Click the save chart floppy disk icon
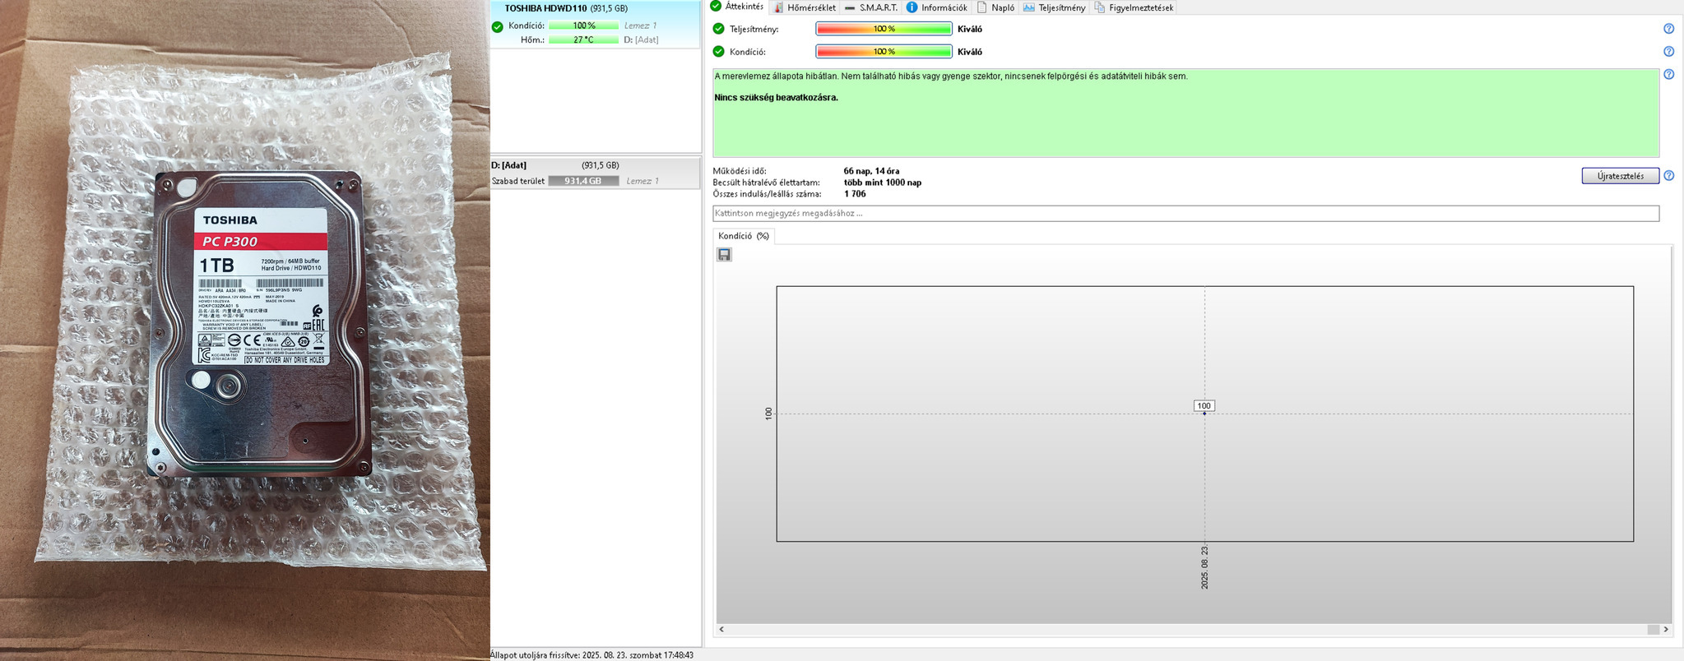This screenshot has width=1684, height=661. [x=724, y=255]
